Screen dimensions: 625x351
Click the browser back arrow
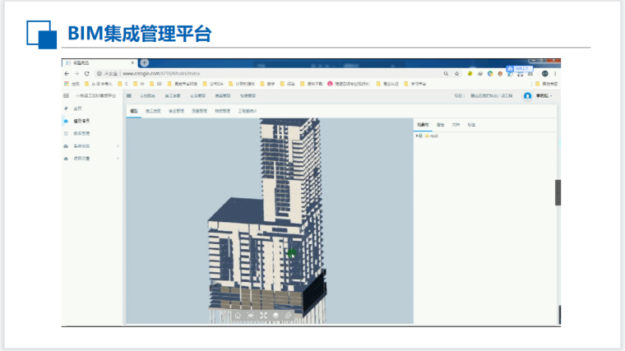click(x=67, y=73)
